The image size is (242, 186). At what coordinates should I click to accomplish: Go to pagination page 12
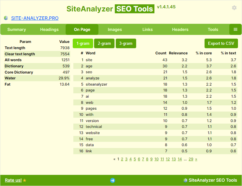point(168,159)
